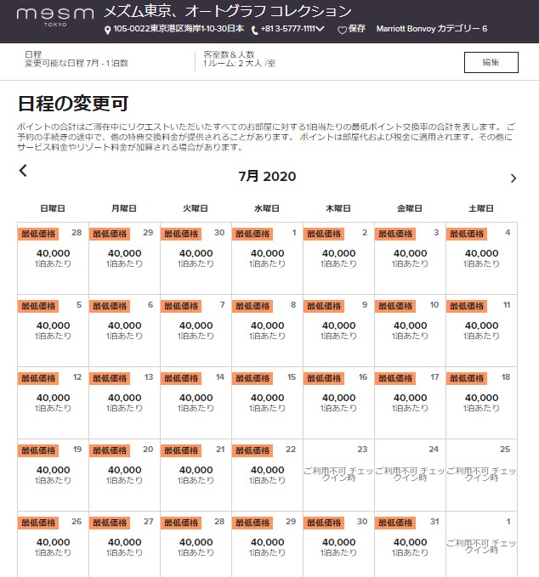Click the heart save icon
Viewport: 539px width, 577px height.
342,31
